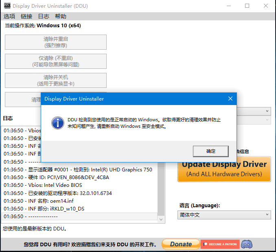The image size is (276, 252).
Task: Confirm the dialog with 确定
Action: click(x=211, y=151)
